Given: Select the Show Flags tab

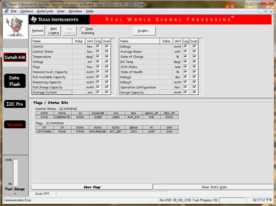Looking at the screenshot, I should [x=92, y=187].
